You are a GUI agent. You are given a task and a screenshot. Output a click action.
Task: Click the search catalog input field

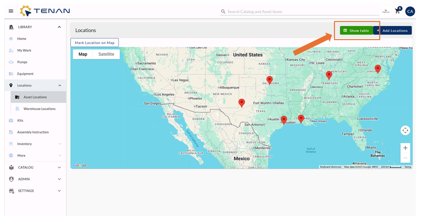(303, 12)
